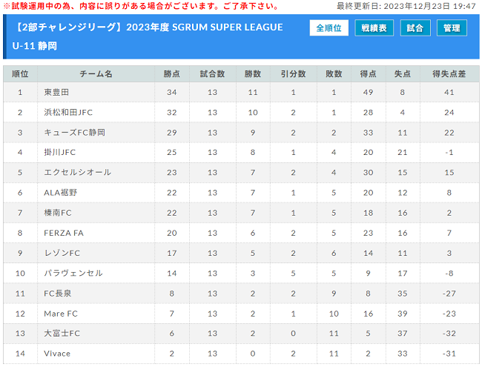Click the Mare FC team name
The width and height of the screenshot is (482, 367).
(x=61, y=314)
